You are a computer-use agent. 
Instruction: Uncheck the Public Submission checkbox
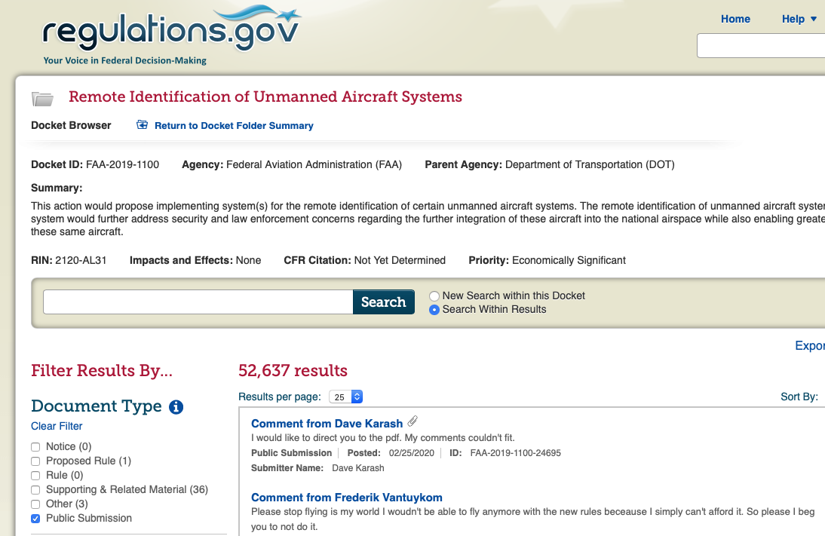pyautogui.click(x=35, y=519)
